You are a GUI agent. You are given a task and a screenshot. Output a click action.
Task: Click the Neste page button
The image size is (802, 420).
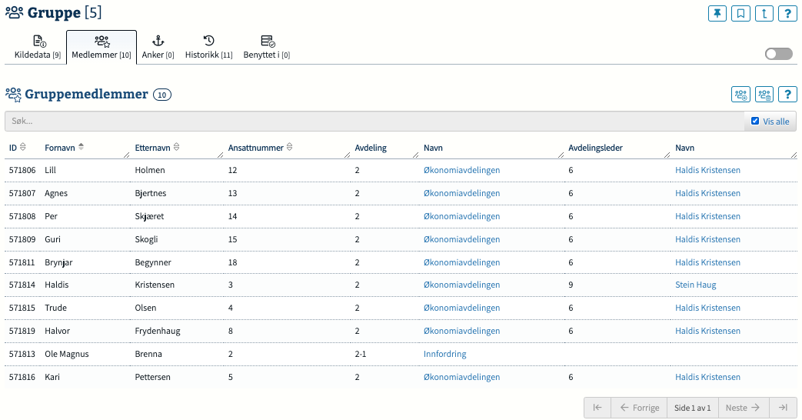pos(744,408)
